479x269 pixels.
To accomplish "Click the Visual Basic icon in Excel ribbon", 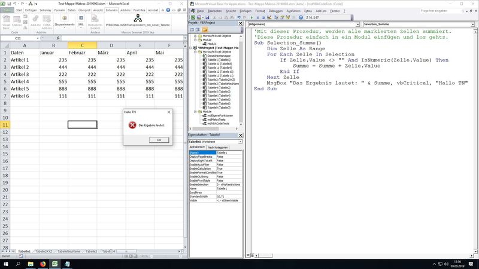I will click(x=6, y=22).
